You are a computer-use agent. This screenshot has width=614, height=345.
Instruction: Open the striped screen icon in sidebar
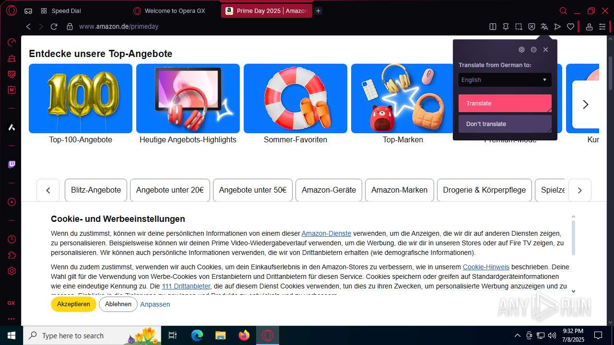click(12, 74)
